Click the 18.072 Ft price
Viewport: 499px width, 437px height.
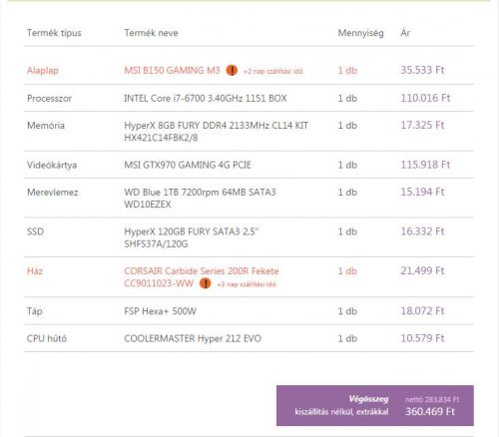pyautogui.click(x=422, y=311)
